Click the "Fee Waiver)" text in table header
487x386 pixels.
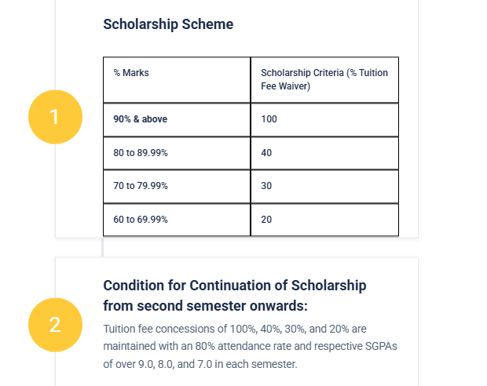pyautogui.click(x=286, y=86)
